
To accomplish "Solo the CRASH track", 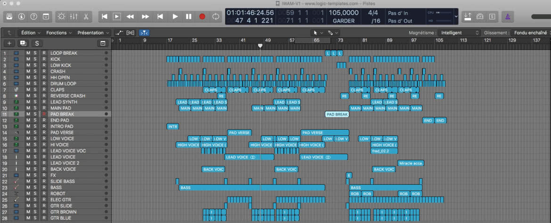I will (x=35, y=71).
